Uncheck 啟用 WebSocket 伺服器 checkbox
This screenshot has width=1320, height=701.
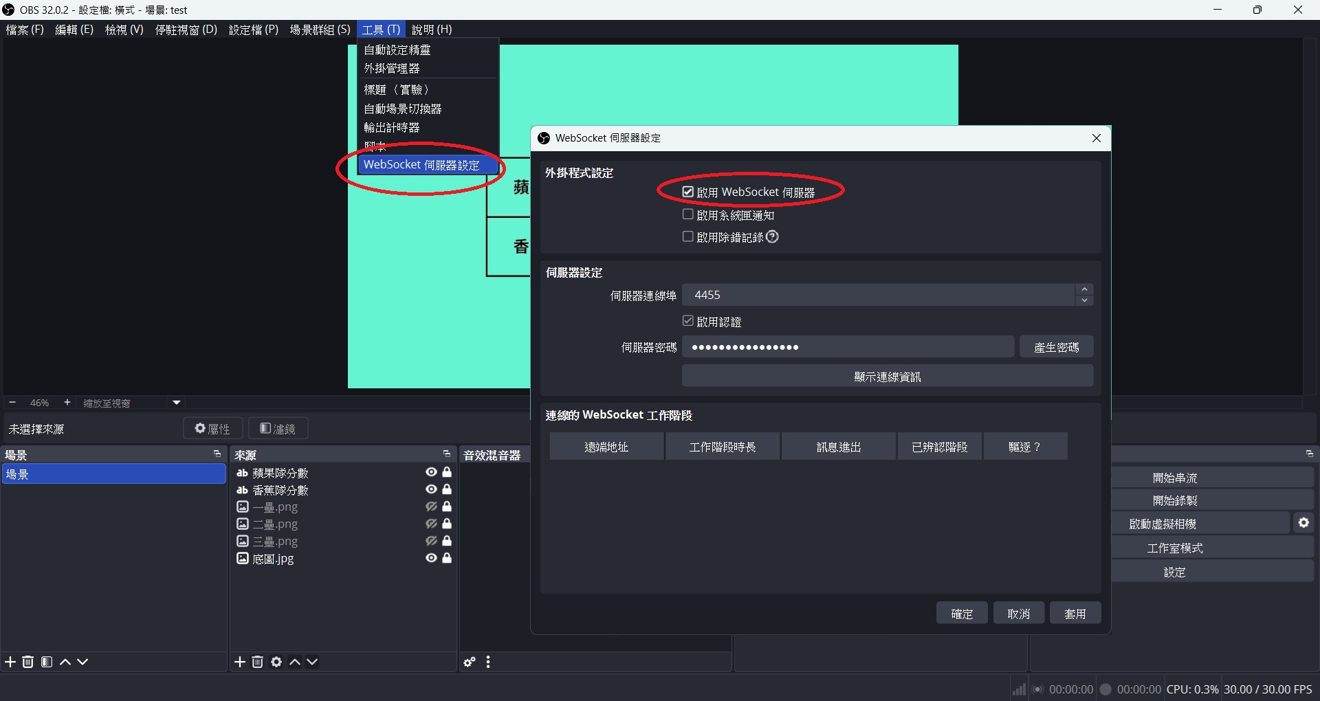coord(688,192)
